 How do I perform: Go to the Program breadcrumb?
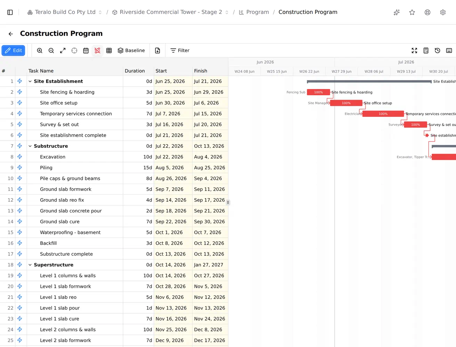tap(254, 12)
